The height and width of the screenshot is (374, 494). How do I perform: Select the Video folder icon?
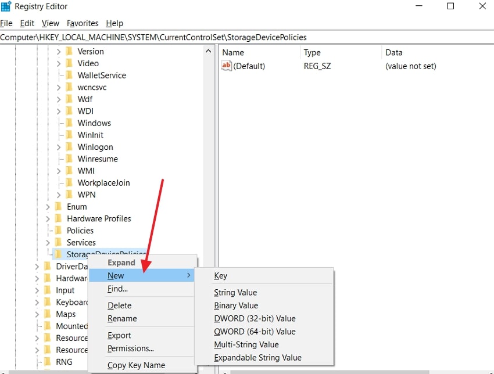pyautogui.click(x=69, y=63)
